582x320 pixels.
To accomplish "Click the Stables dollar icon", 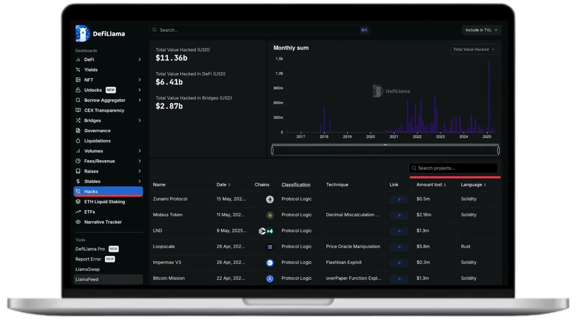I will [78, 182].
